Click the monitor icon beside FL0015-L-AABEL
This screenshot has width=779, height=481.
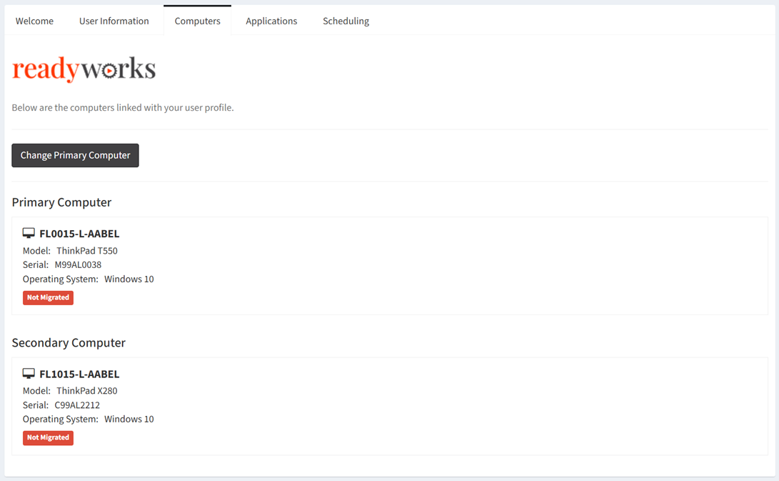[29, 233]
